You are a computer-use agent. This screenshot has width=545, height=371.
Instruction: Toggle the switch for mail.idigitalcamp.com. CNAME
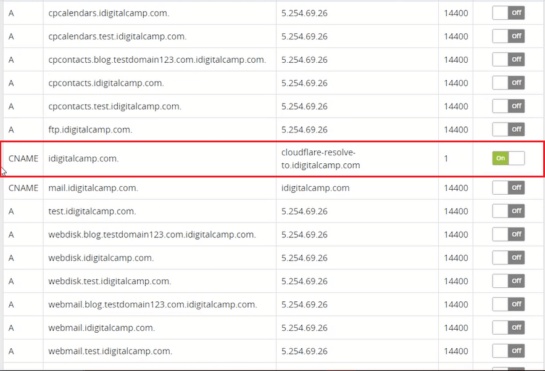508,188
